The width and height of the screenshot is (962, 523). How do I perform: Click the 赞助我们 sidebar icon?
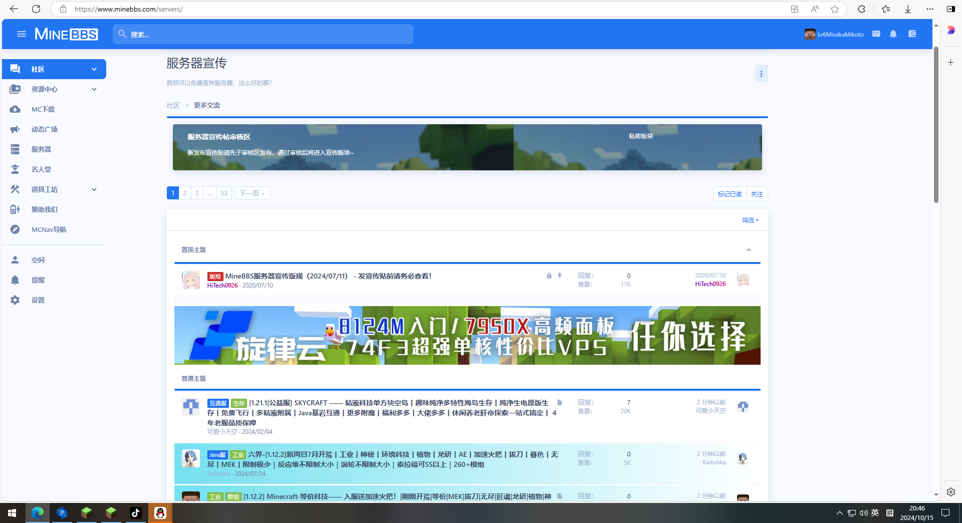[15, 209]
